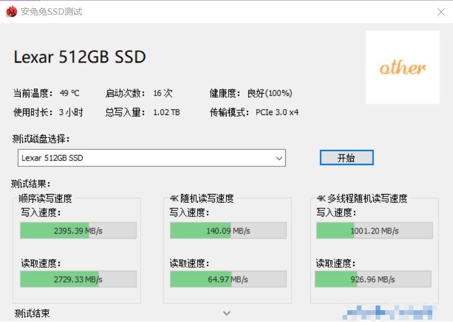453x322 pixels.
Task: Click the 4K multithread read 926.96 MB/s bar
Action: (374, 279)
